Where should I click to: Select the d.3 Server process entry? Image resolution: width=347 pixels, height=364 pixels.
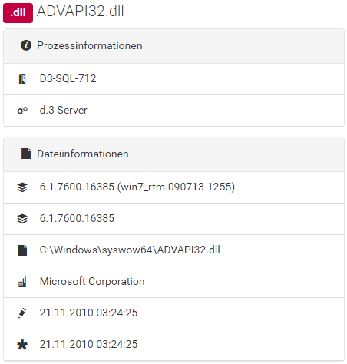coord(173,111)
